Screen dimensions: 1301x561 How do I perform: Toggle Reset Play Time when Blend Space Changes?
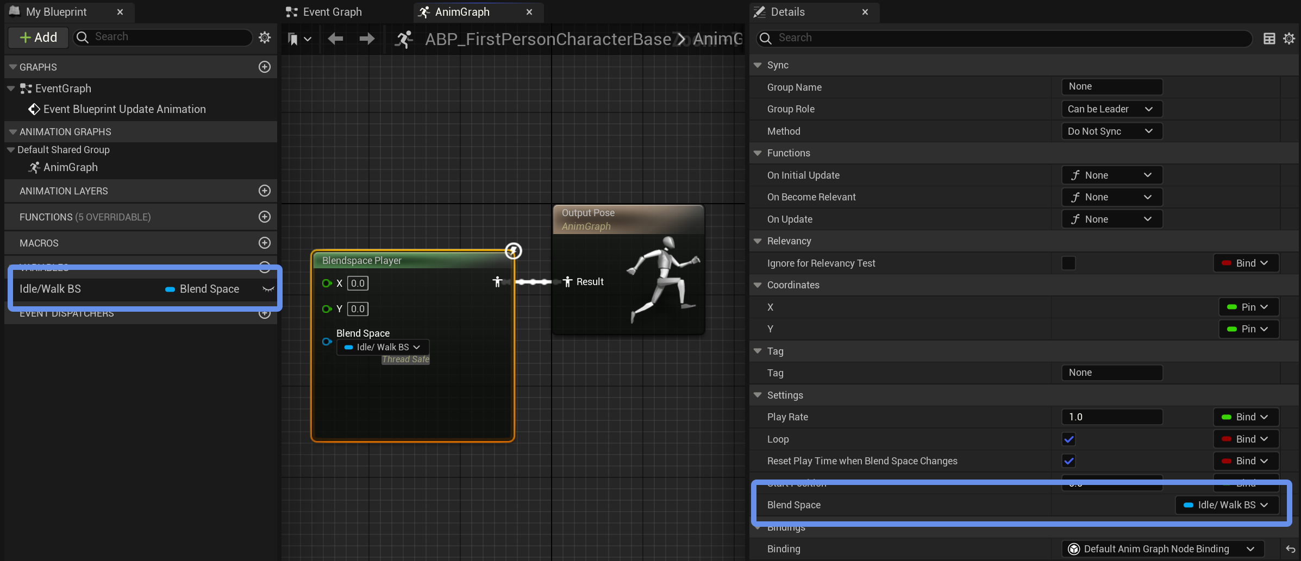click(1068, 461)
